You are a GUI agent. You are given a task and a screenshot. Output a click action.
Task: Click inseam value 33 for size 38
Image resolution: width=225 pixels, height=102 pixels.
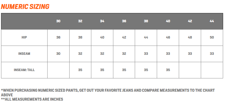click(146, 54)
